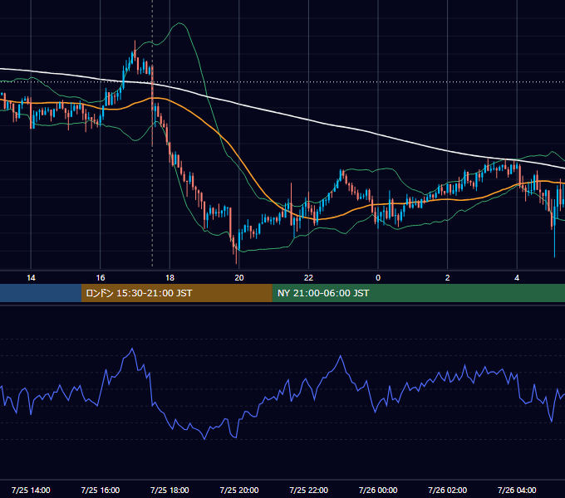The image size is (565, 498).
Task: Click the 14 hour axis label
Action: pyautogui.click(x=31, y=278)
